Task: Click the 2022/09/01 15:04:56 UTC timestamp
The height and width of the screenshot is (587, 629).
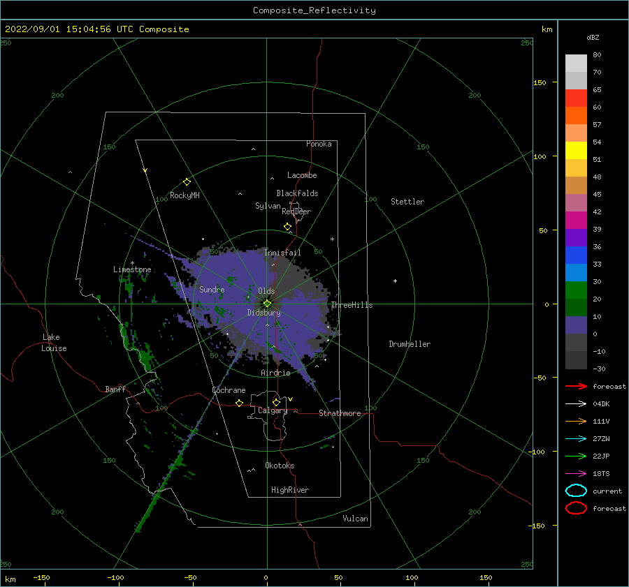Action: tap(96, 29)
